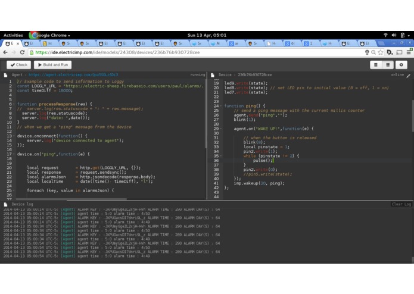414x294 pixels.
Task: Click the zoom magnifier icon in address bar
Action: click(373, 52)
